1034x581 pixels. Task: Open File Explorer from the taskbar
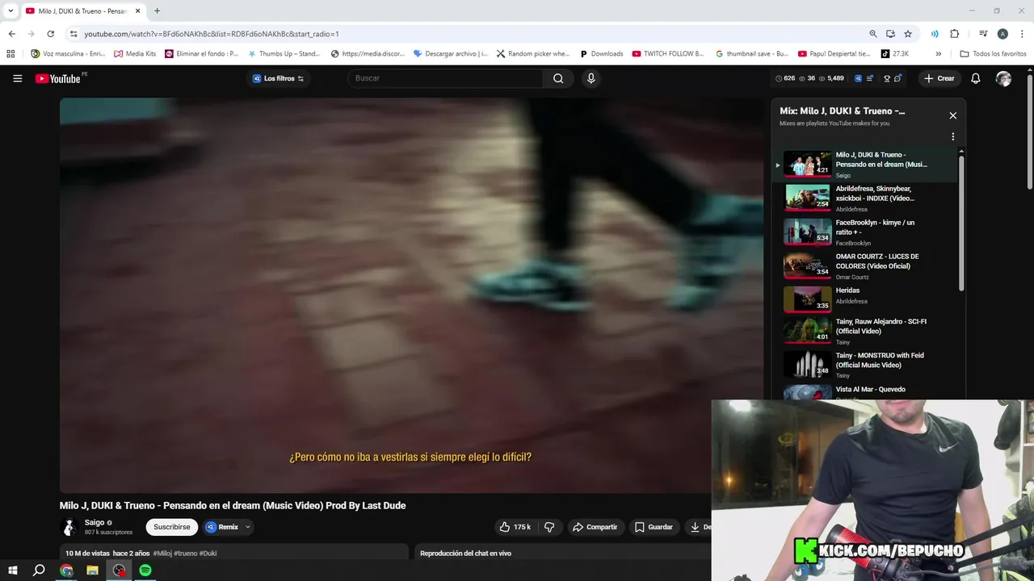[92, 571]
